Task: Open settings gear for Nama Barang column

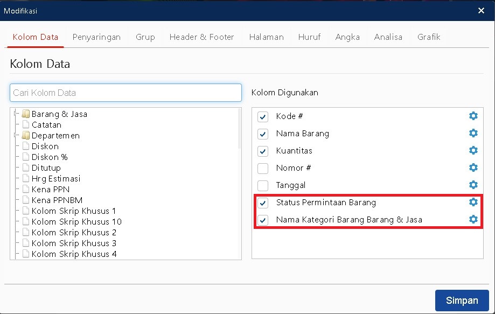Action: pos(473,133)
